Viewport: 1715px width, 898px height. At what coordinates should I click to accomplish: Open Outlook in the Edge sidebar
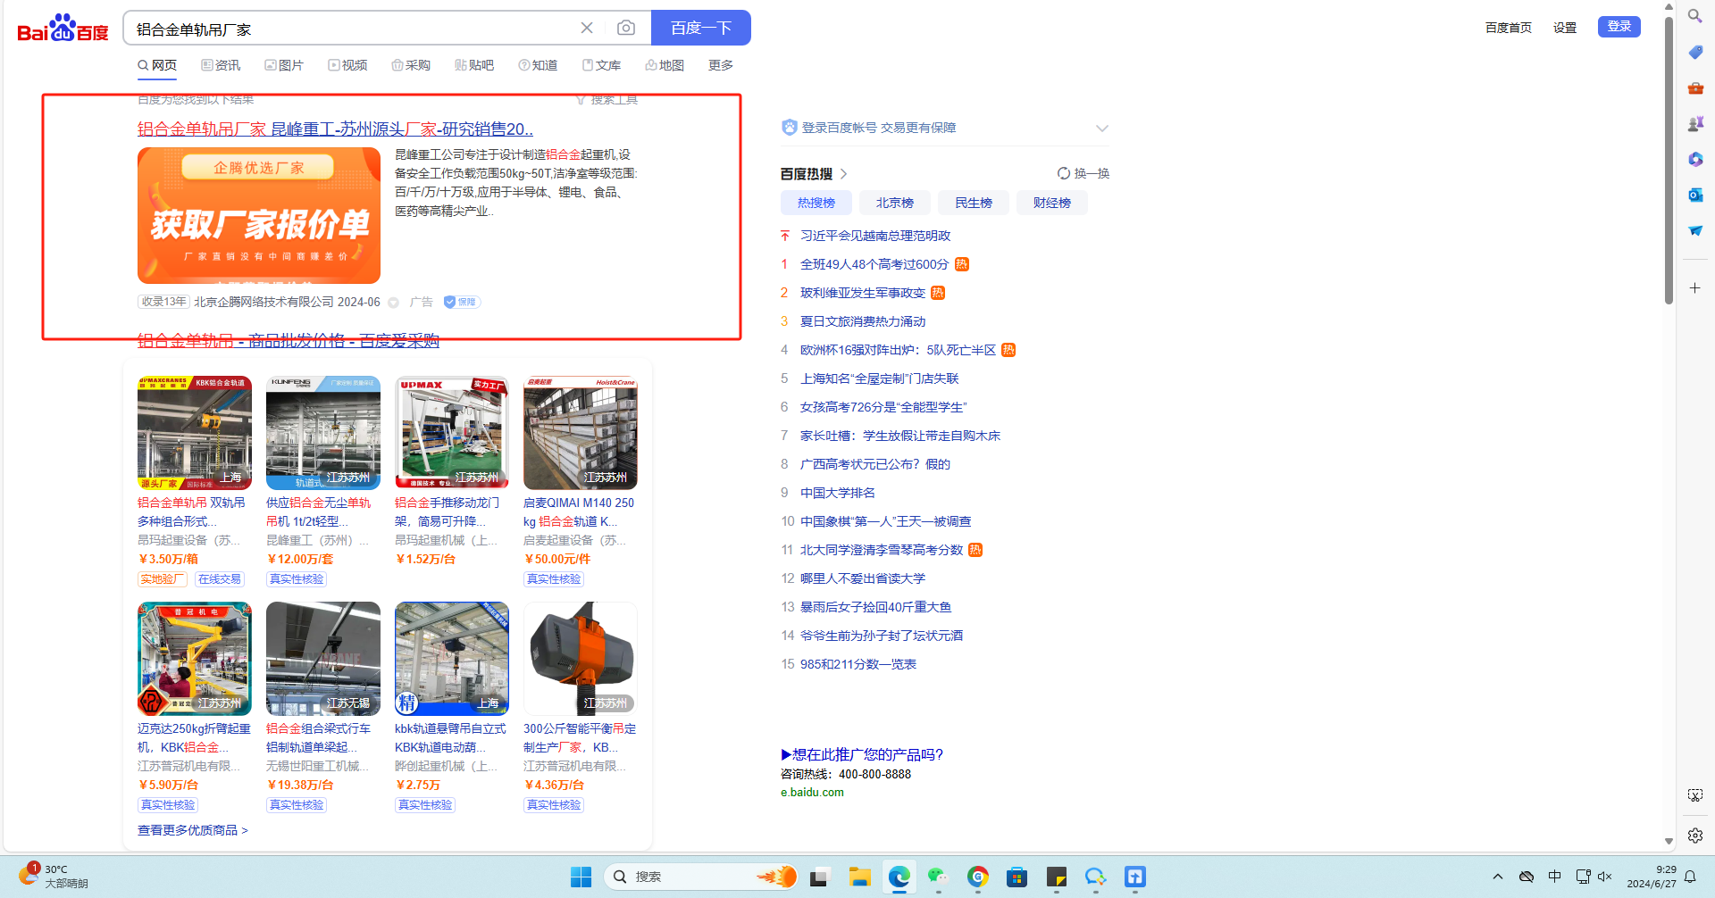(1694, 195)
